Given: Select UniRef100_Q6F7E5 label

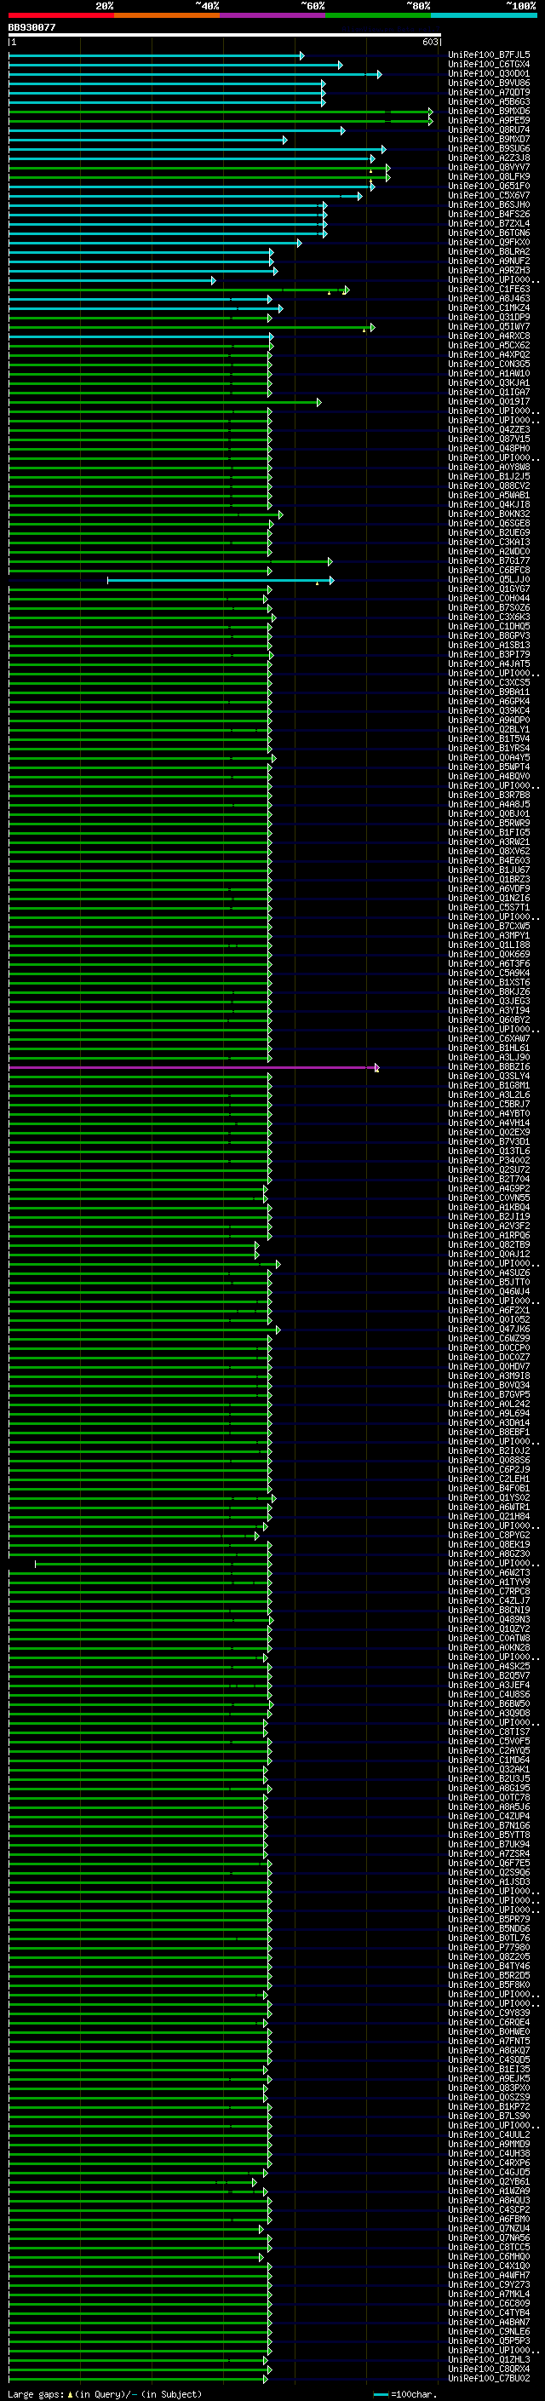Looking at the screenshot, I should click(489, 1864).
